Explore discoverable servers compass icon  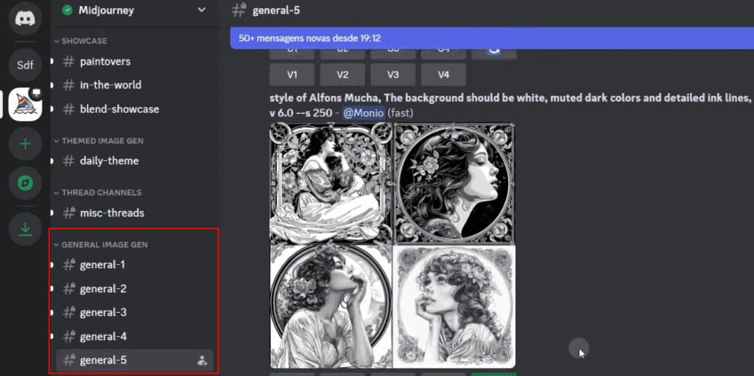(25, 183)
